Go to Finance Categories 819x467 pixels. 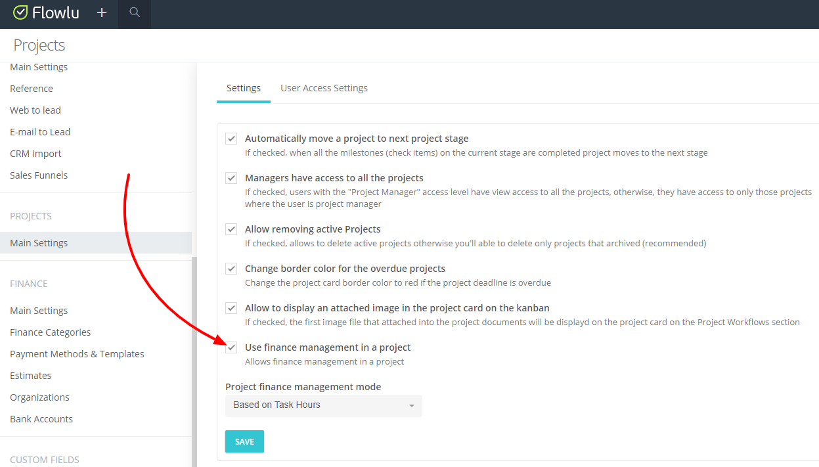point(51,332)
